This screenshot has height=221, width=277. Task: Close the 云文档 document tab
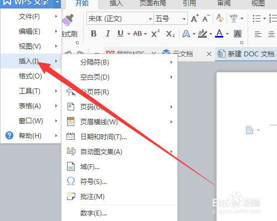pos(209,54)
